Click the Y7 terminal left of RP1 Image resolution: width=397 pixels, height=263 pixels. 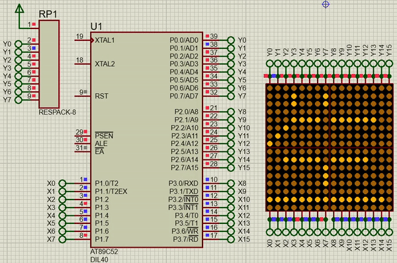click(19, 100)
